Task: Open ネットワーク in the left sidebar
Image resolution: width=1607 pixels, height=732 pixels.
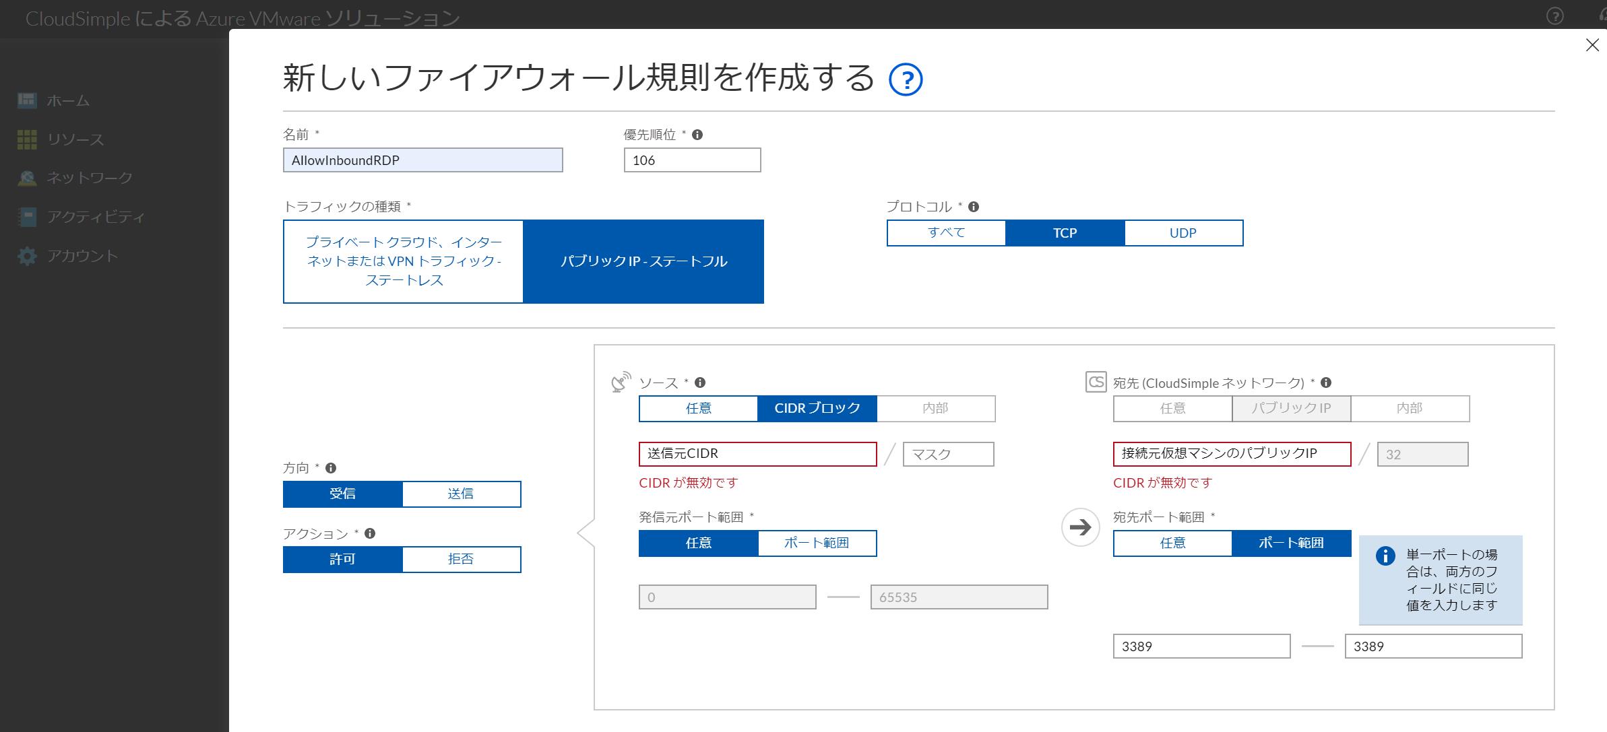Action: pyautogui.click(x=89, y=178)
